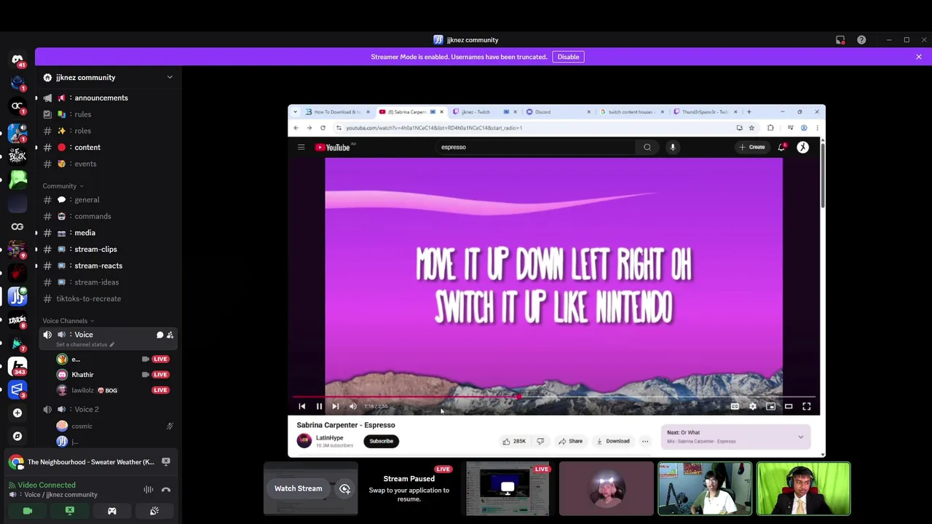The height and width of the screenshot is (524, 932).
Task: Invite people to the Voice channel
Action: 170,335
